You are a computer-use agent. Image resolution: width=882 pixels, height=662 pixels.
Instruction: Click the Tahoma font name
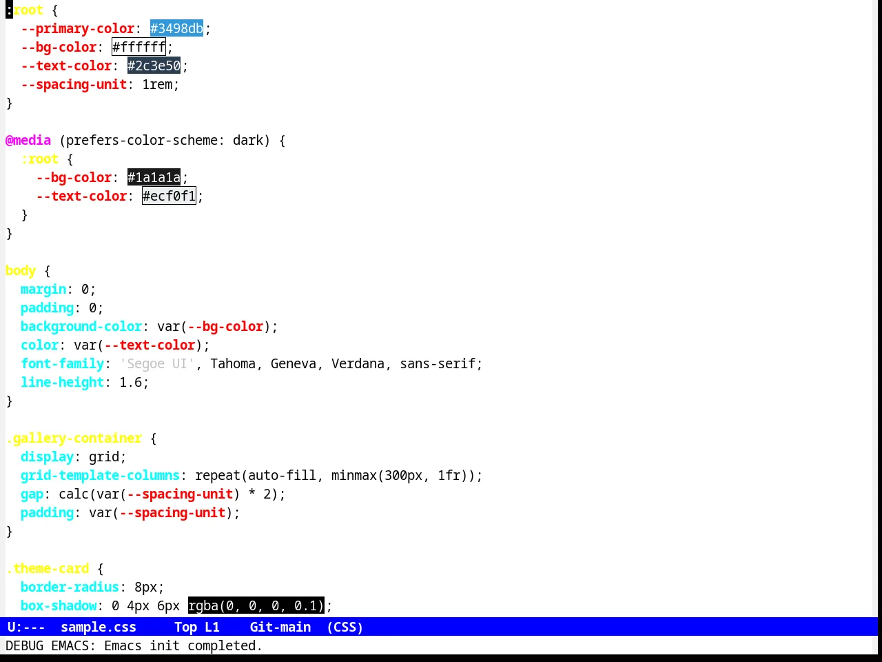click(x=233, y=363)
